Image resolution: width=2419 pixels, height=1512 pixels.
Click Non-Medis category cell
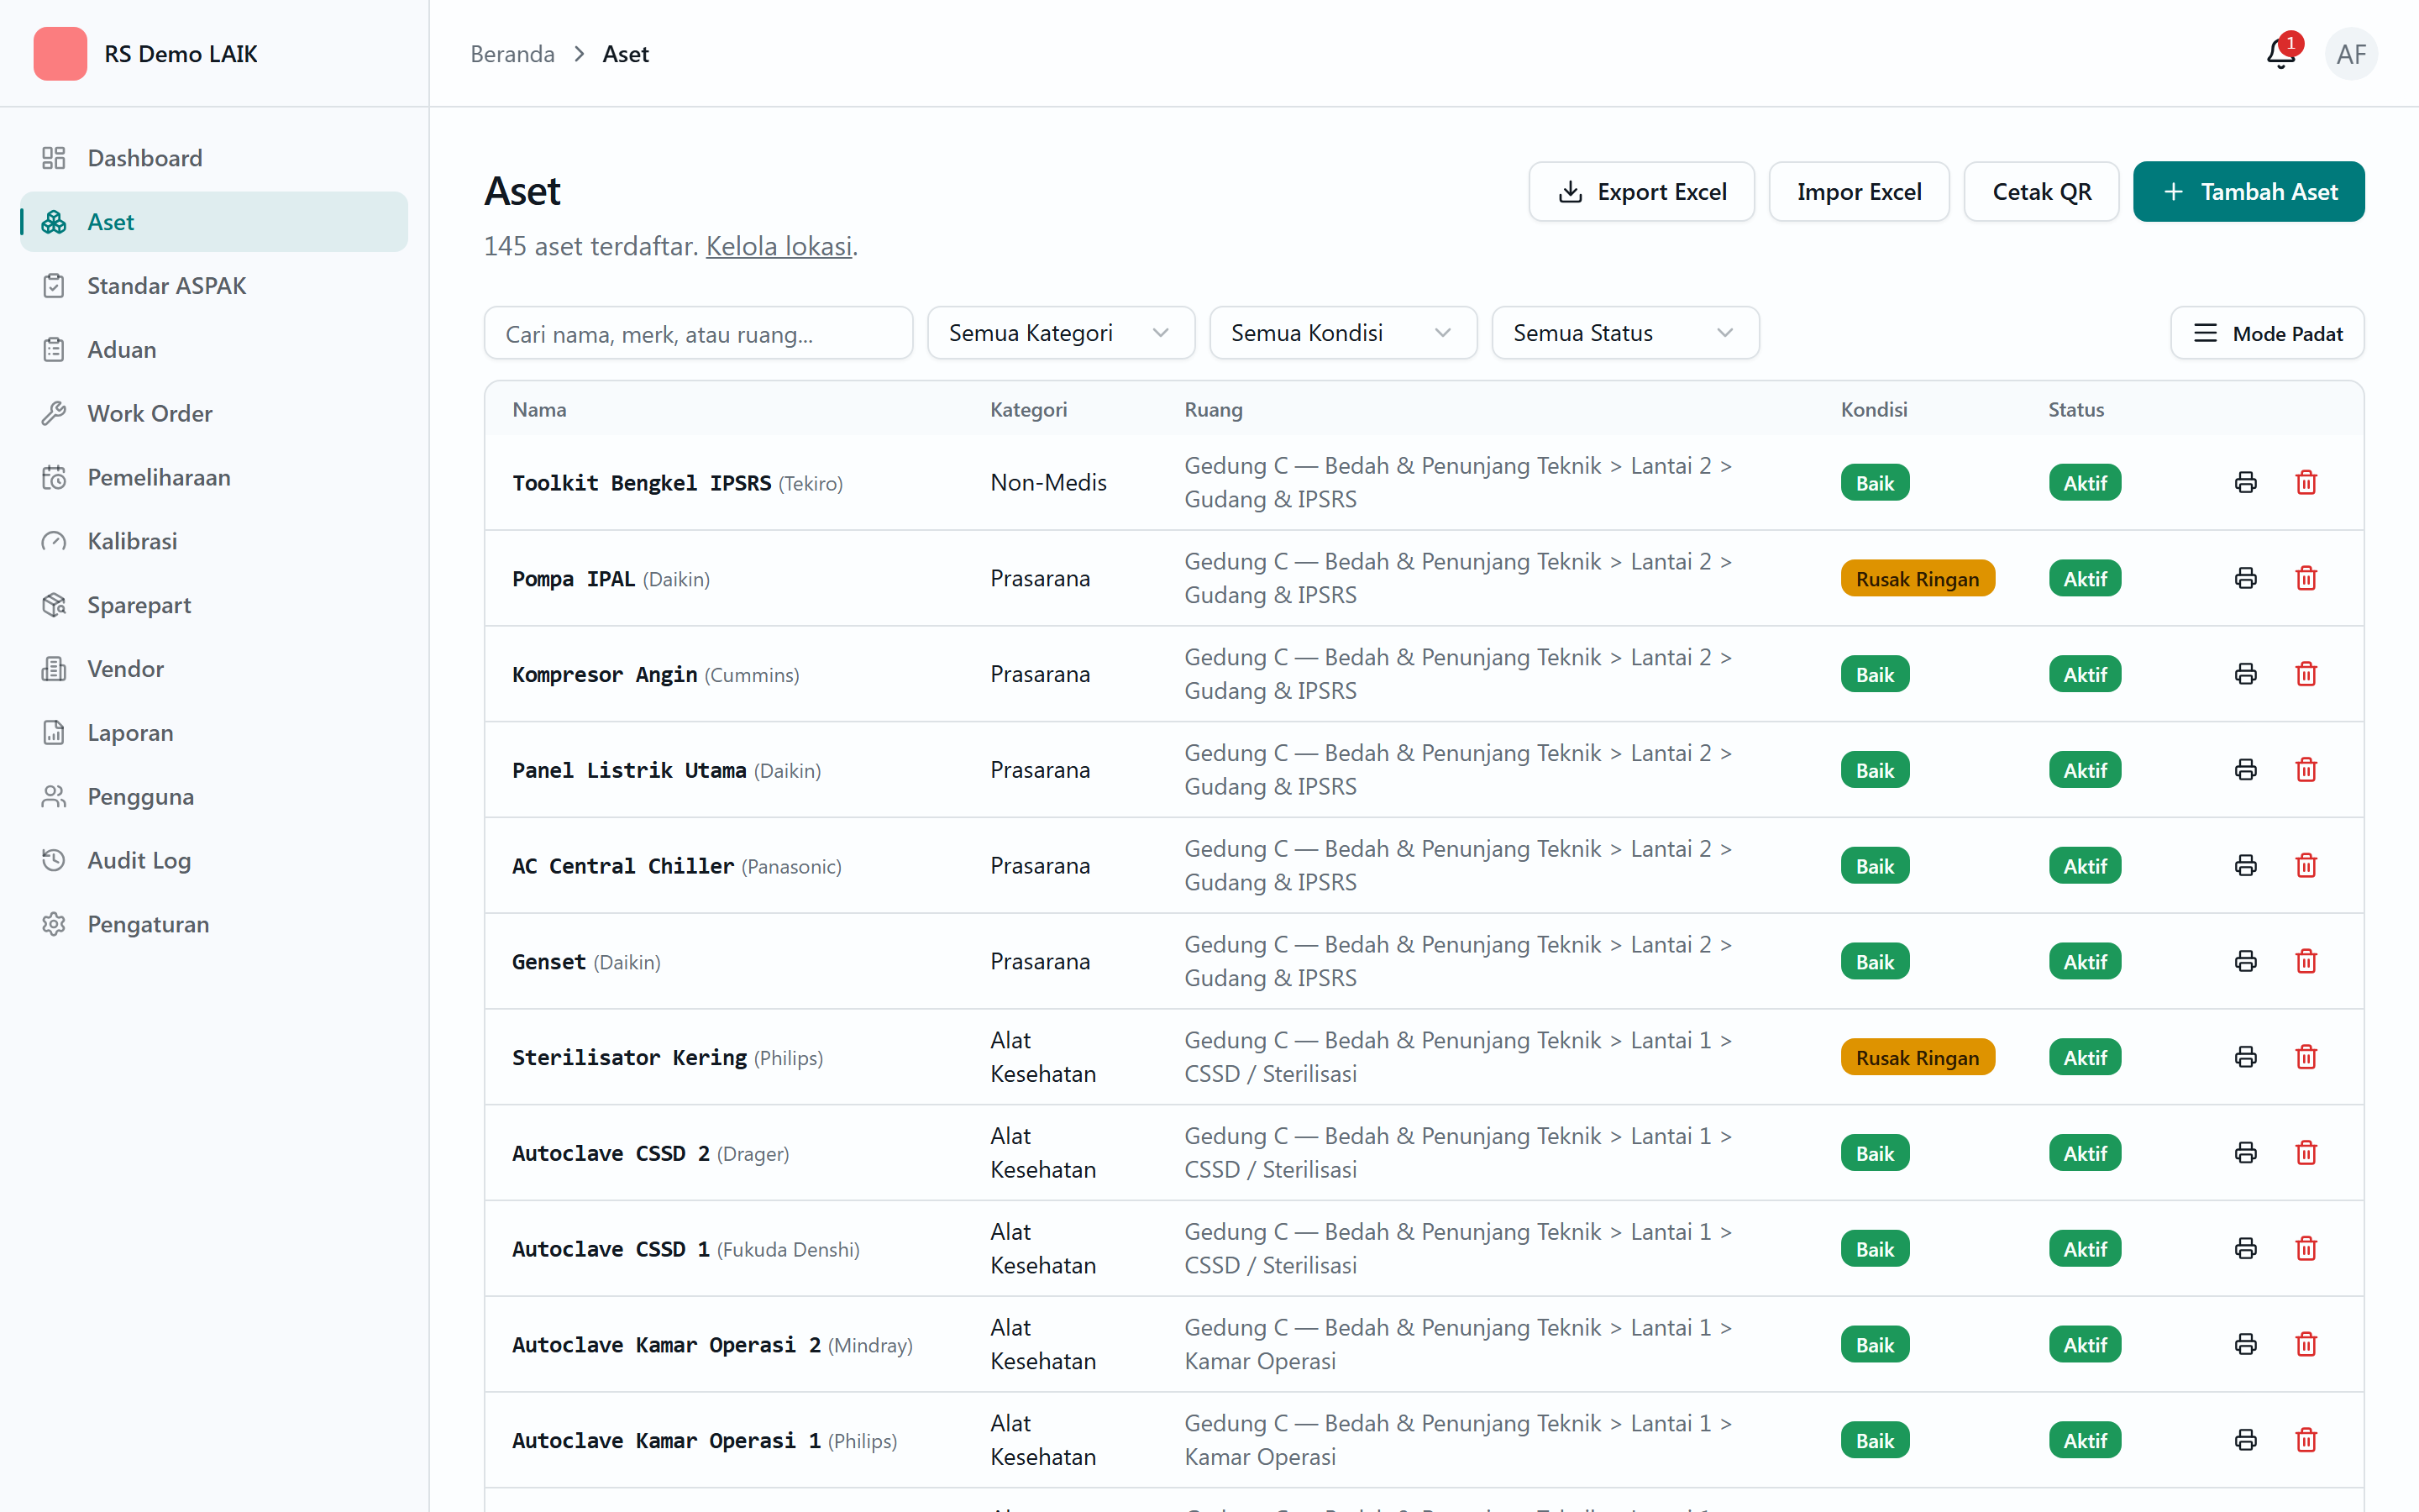tap(1048, 483)
